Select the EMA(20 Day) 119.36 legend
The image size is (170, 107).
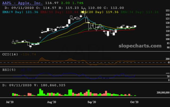[x=99, y=12]
